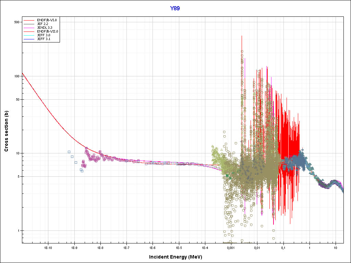Select the JEF 2.2 legend entry

point(44,24)
